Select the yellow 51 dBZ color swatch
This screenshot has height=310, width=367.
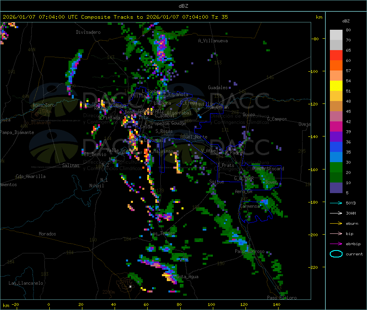pyautogui.click(x=336, y=86)
